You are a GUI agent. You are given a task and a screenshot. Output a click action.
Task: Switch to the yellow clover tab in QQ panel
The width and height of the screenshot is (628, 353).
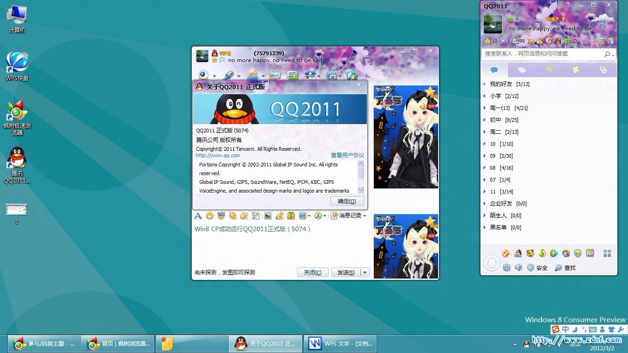pos(576,70)
